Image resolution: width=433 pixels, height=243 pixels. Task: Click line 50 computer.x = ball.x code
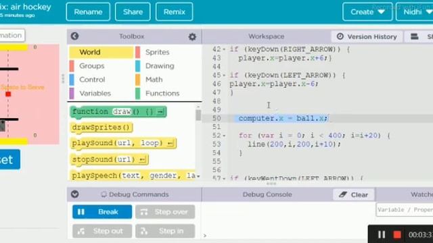coord(283,118)
